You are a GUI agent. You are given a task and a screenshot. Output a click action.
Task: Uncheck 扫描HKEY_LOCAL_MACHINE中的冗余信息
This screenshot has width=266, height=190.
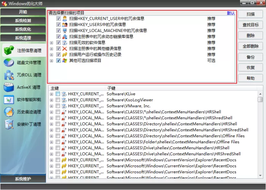(x=59, y=30)
